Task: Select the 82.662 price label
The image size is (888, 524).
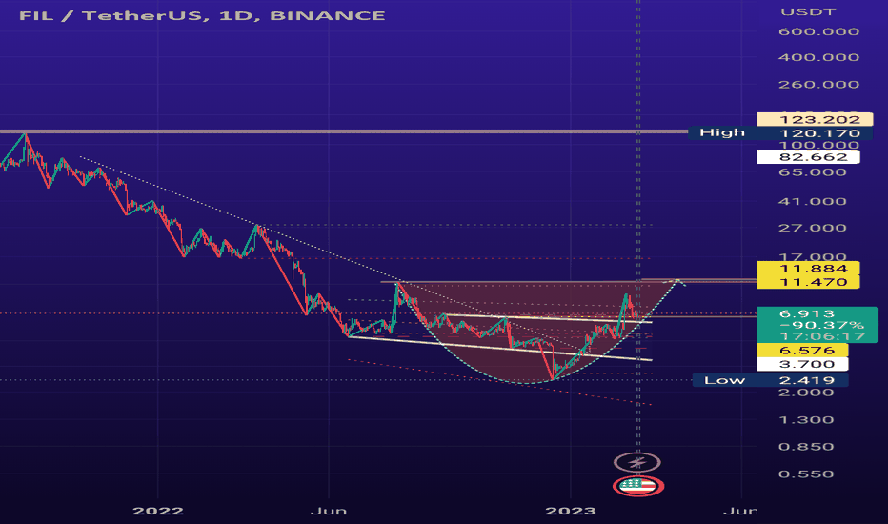Action: pos(808,157)
